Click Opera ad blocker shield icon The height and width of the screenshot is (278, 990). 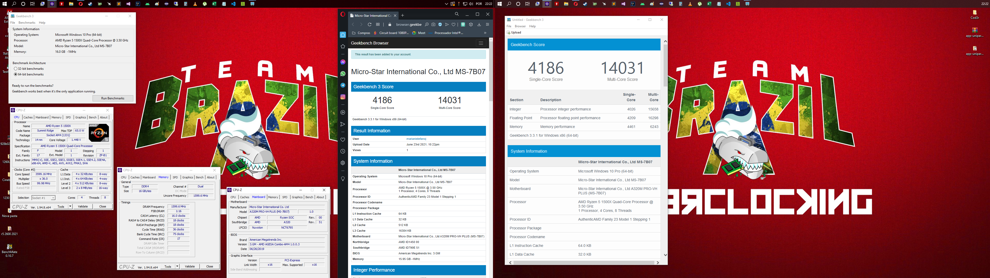440,24
